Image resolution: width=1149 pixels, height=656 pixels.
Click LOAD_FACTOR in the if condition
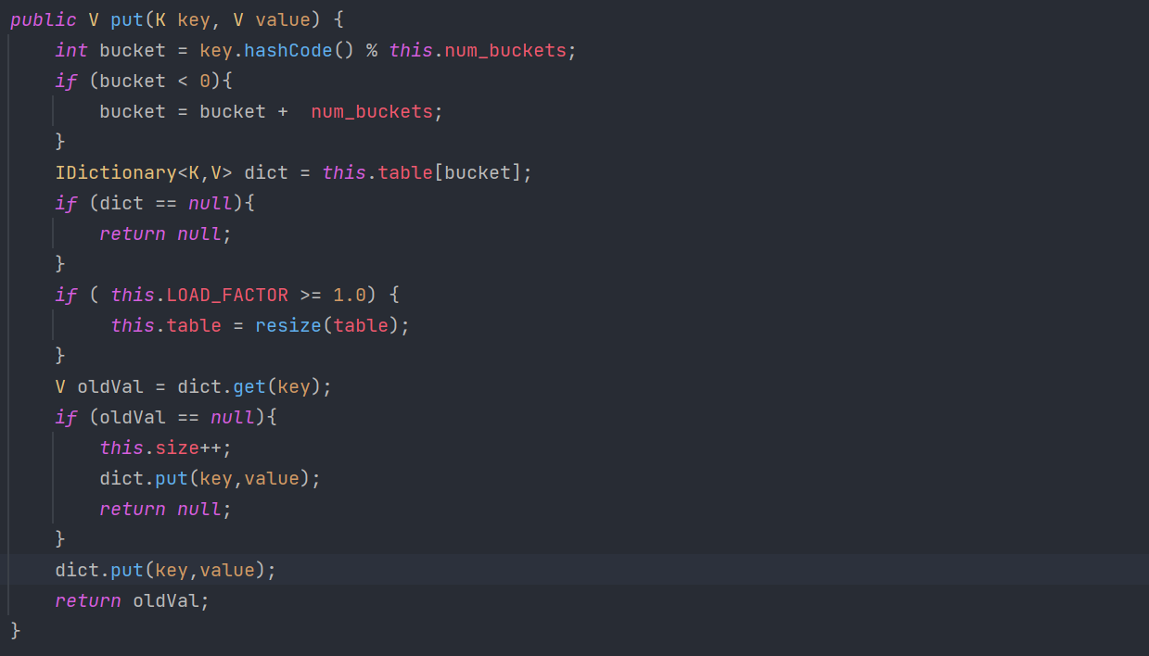click(227, 295)
